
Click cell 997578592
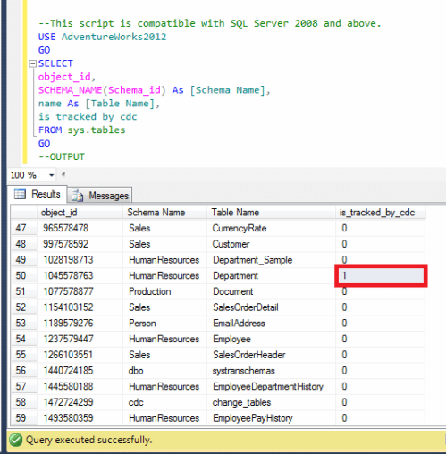[80, 244]
